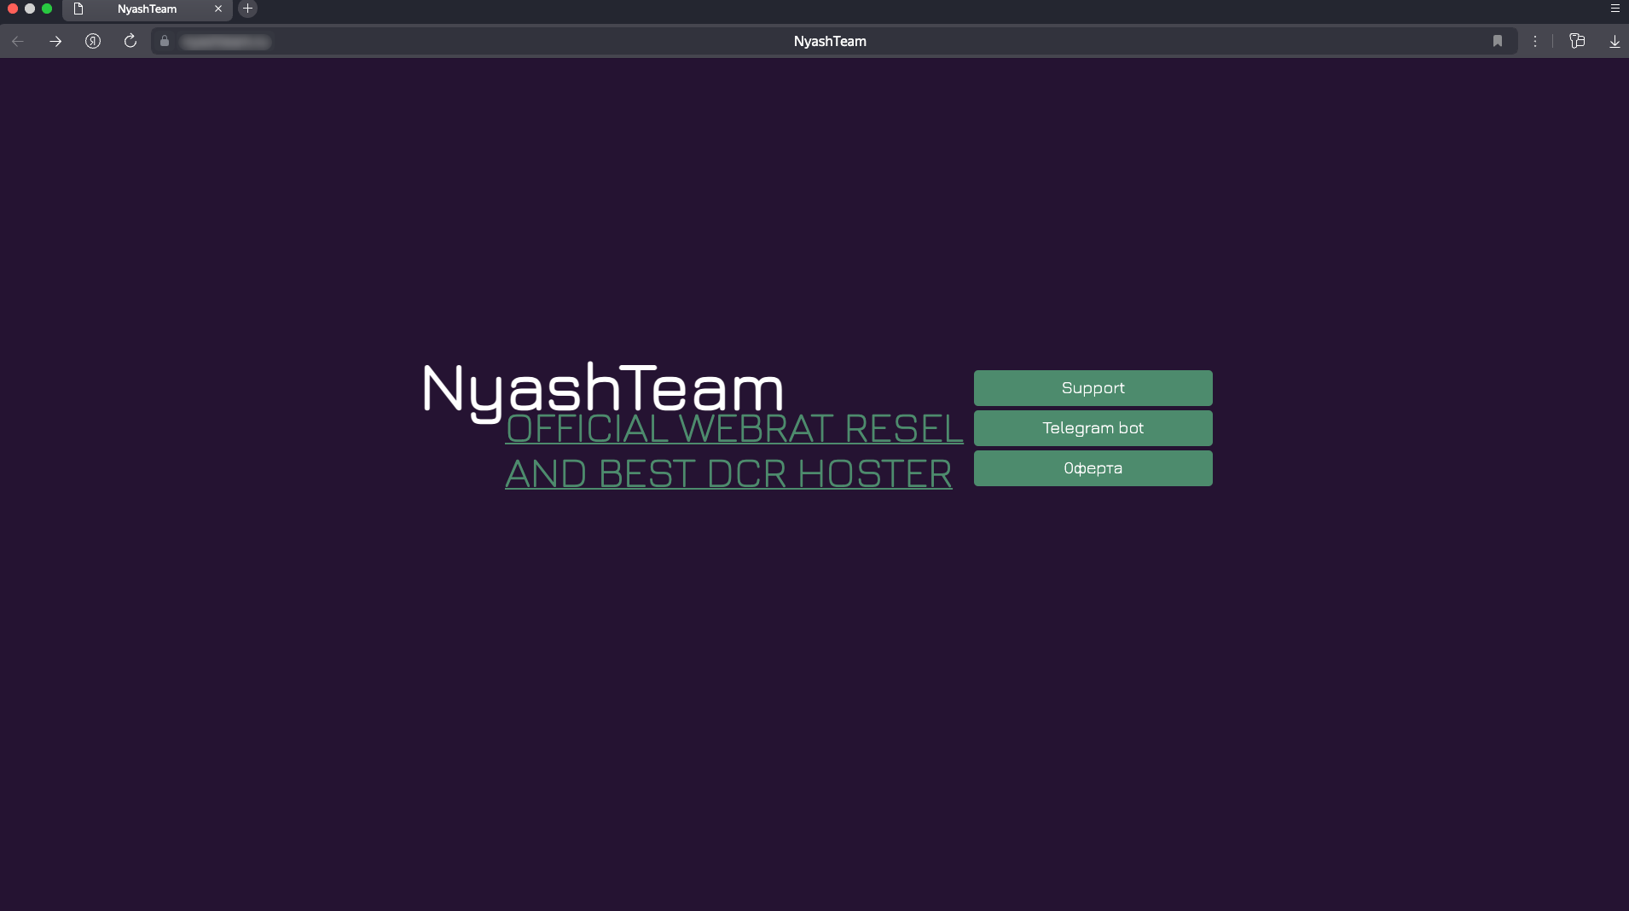Open the Yandex home icon
Viewport: 1629px width, 911px height.
93,41
